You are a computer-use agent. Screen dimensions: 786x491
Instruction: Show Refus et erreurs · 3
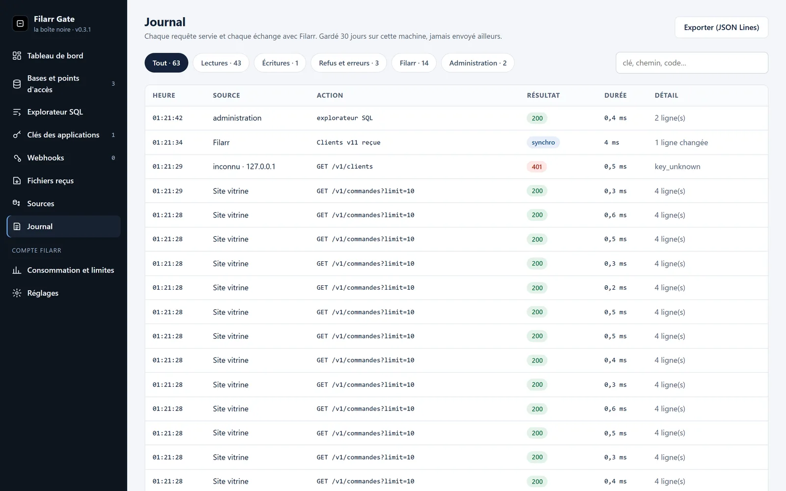click(349, 63)
